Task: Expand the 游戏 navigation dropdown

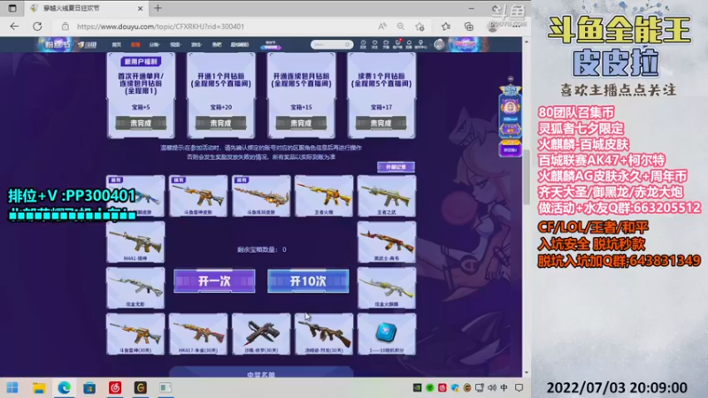Action: click(196, 45)
